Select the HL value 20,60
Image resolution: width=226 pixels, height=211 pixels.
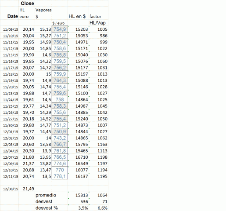point(29,145)
